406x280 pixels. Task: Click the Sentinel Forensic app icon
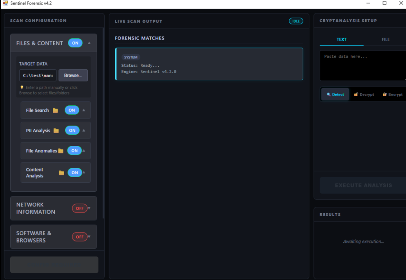5,3
